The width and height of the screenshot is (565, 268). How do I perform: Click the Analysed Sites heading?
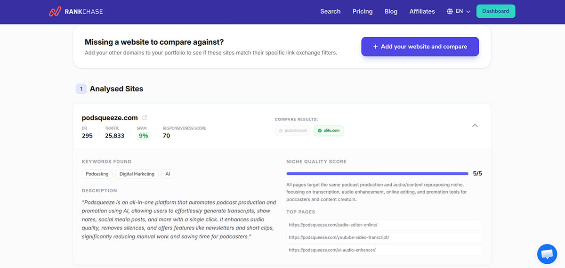116,89
